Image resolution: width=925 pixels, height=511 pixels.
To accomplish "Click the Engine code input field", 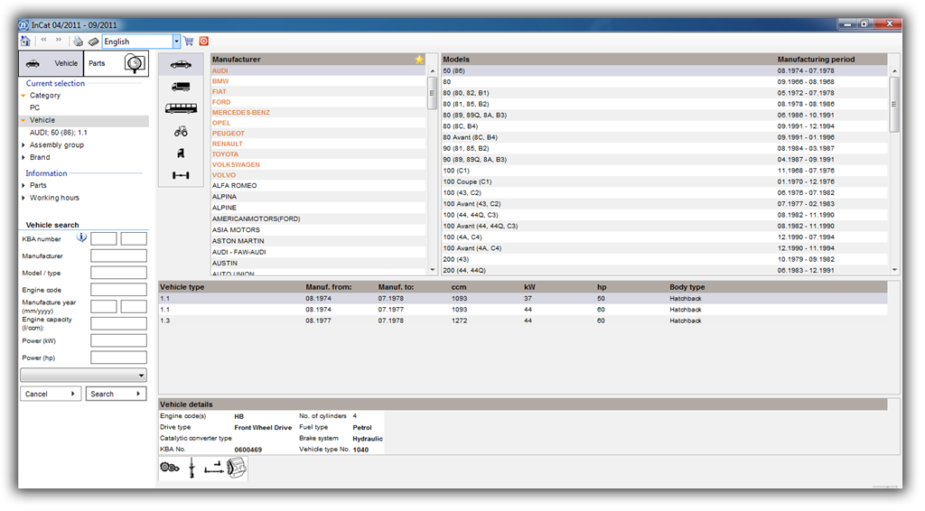I will [x=118, y=290].
